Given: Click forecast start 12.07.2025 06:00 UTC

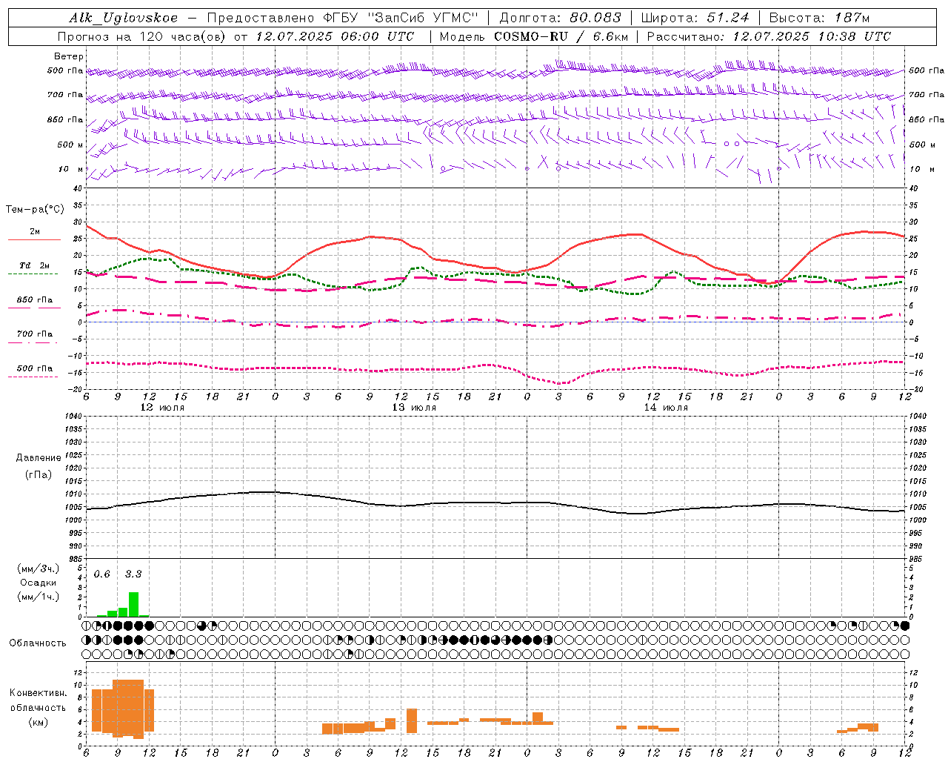Looking at the screenshot, I should coord(336,36).
